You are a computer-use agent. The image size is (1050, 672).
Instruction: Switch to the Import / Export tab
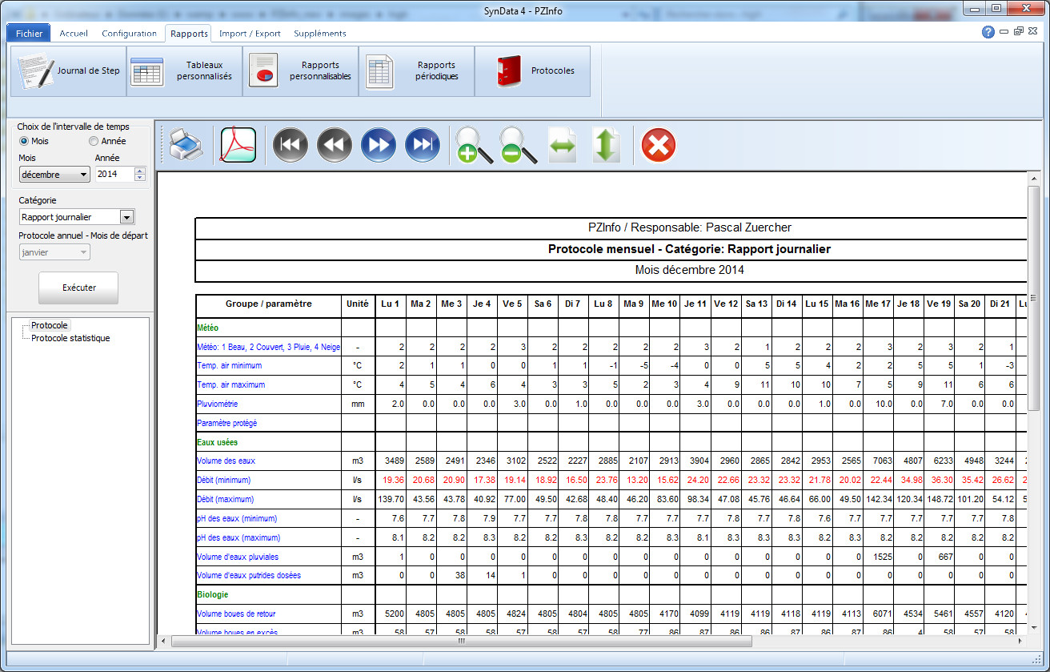point(250,34)
